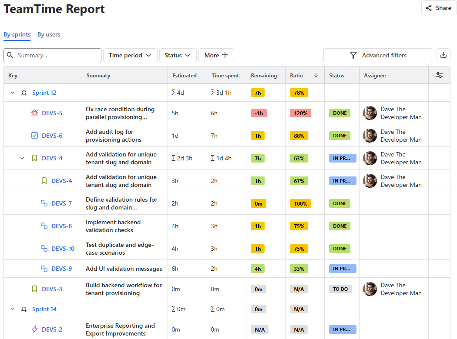The image size is (457, 339).
Task: Click the Ratio column sort arrow
Action: point(316,75)
